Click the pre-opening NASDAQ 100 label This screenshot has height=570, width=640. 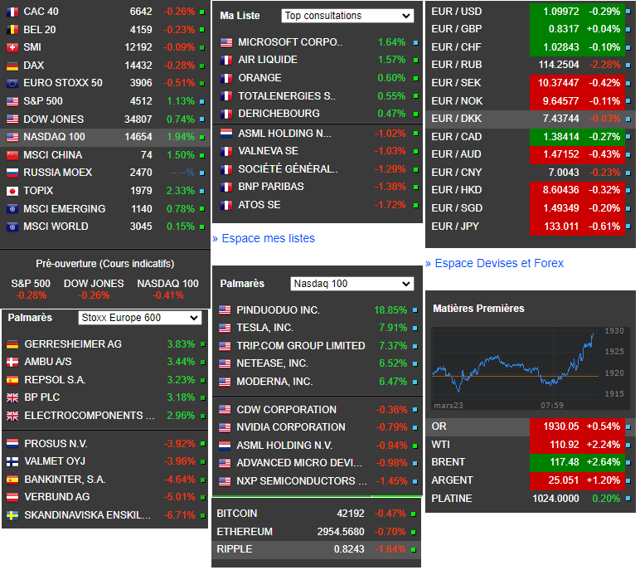tap(167, 284)
